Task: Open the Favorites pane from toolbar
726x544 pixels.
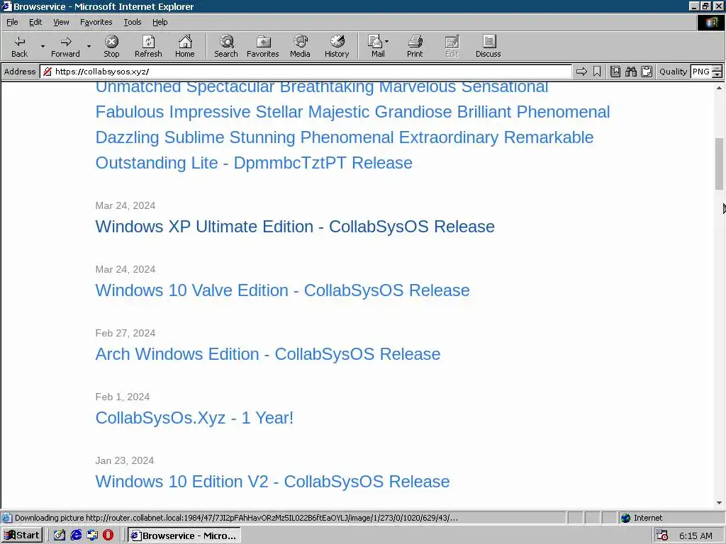Action: coord(263,46)
